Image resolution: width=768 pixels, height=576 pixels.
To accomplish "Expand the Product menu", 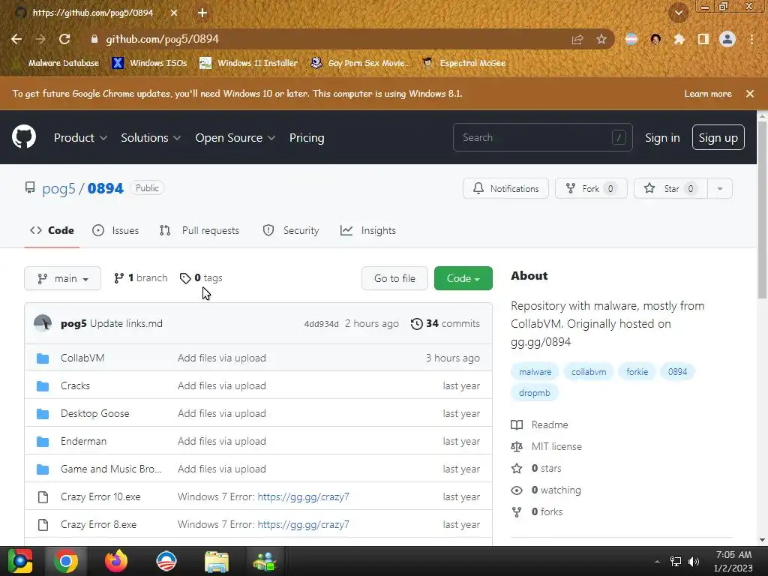I will pyautogui.click(x=80, y=138).
